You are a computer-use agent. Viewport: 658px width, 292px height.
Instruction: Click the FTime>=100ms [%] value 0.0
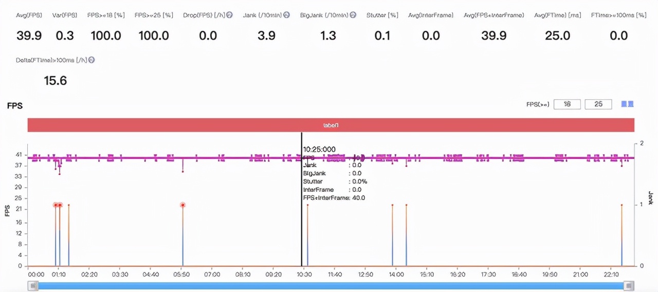tap(619, 35)
